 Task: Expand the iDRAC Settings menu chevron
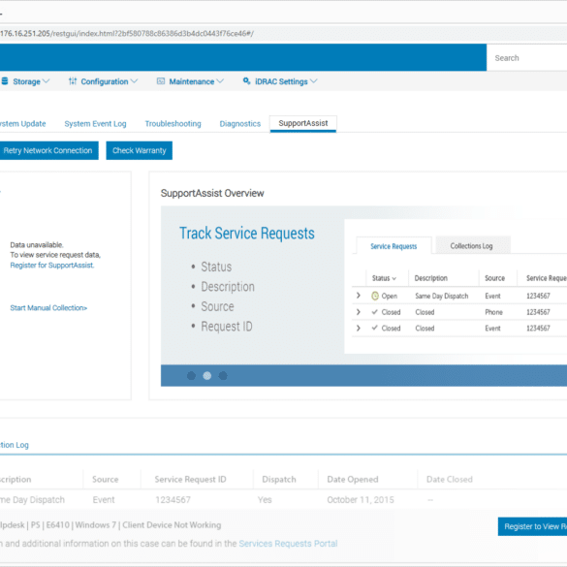(x=313, y=81)
